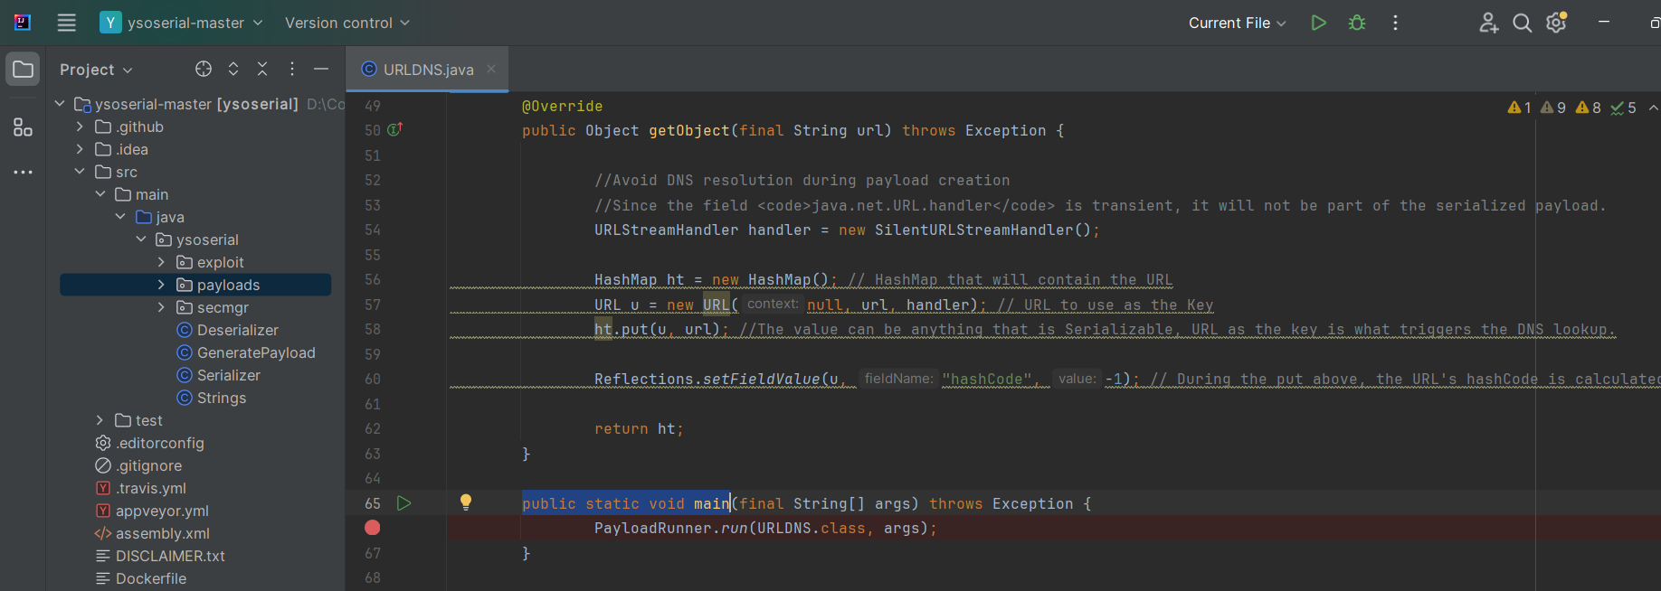1661x591 pixels.
Task: Expand the test folder
Action: (100, 420)
